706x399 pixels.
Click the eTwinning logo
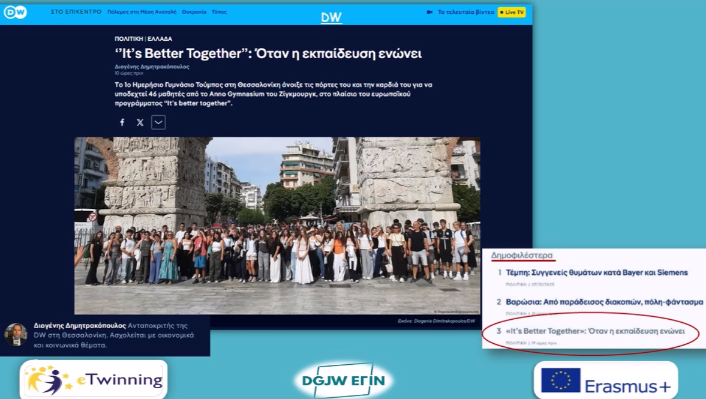[94, 380]
